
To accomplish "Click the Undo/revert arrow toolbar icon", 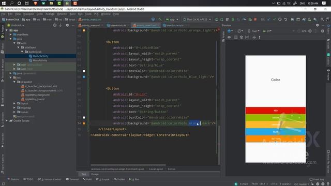I will point(285,20).
